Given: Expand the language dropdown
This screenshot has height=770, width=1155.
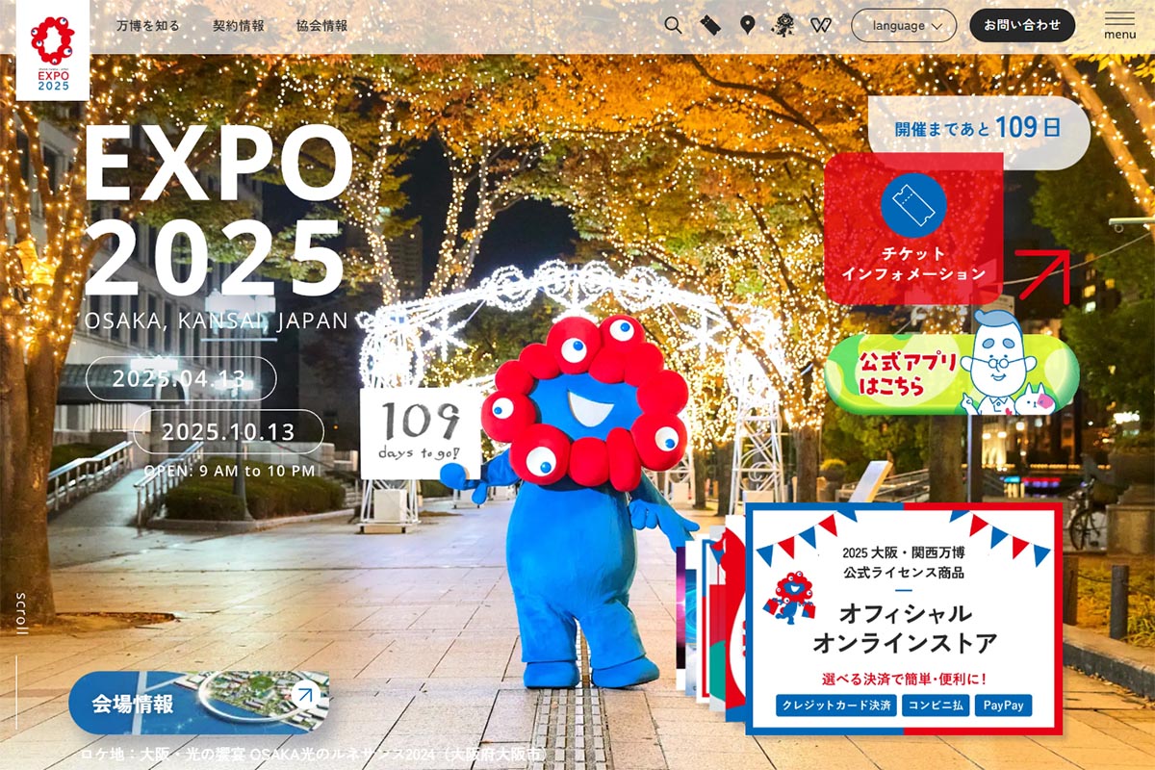Looking at the screenshot, I should coord(904,26).
